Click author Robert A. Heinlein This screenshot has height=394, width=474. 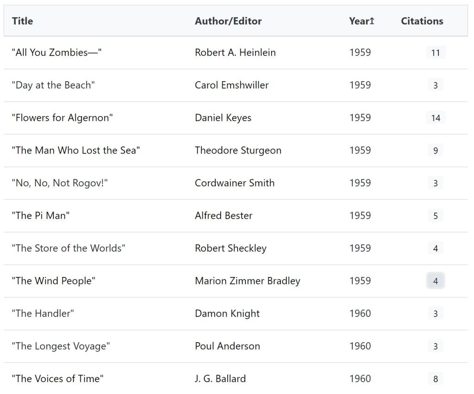[235, 53]
